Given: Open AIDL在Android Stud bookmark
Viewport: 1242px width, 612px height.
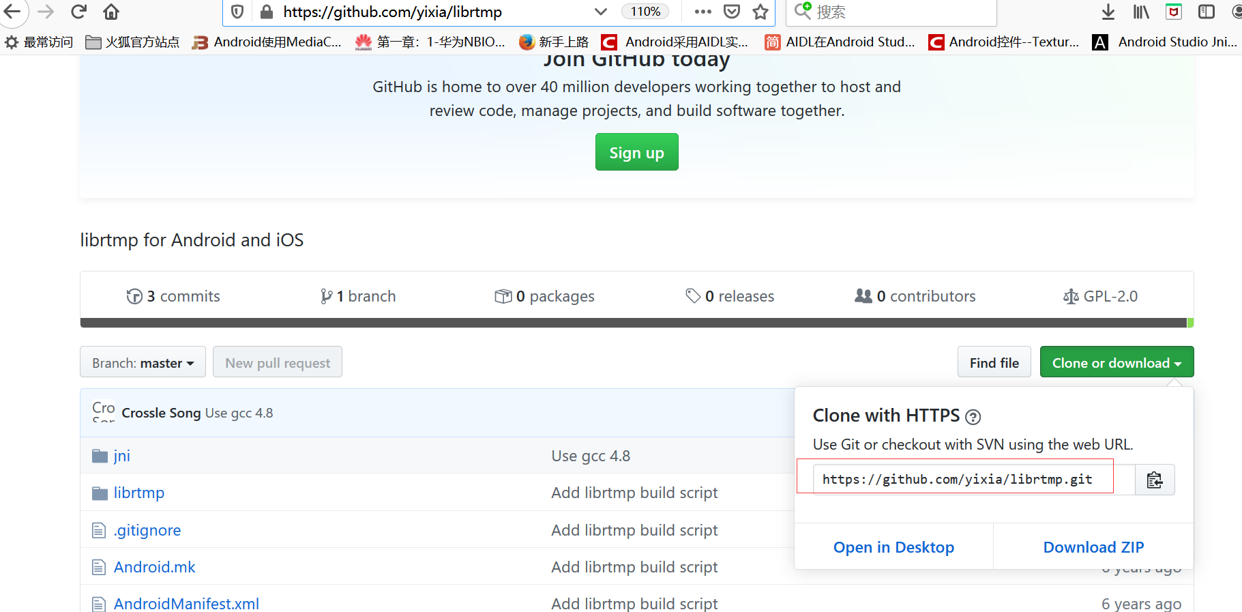Looking at the screenshot, I should click(840, 42).
